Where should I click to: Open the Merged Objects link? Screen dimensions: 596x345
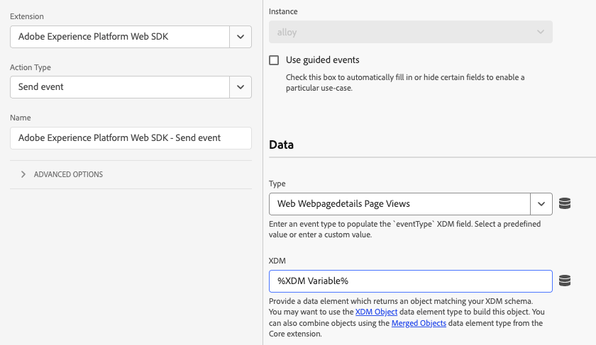pyautogui.click(x=419, y=323)
